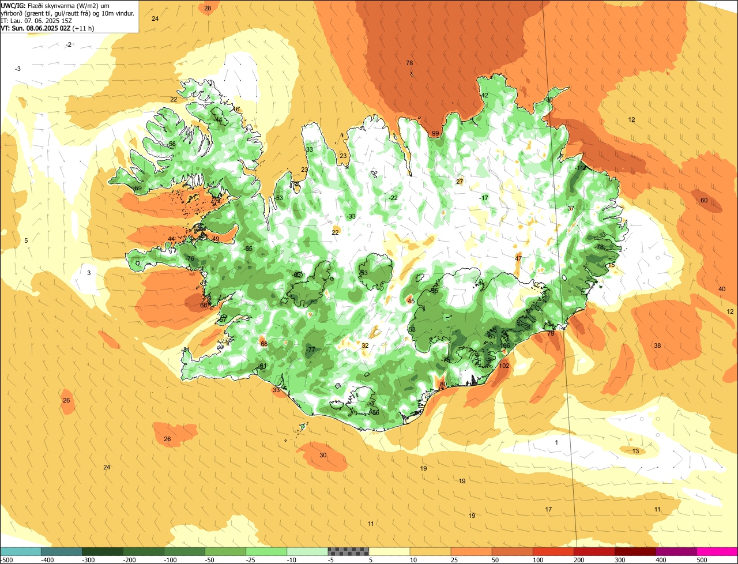
Task: Select the value 37 in east Iceland
Action: pos(571,209)
